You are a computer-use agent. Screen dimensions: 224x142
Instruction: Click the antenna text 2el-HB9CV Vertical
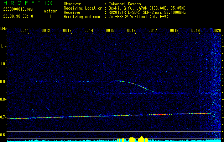tap(127, 17)
